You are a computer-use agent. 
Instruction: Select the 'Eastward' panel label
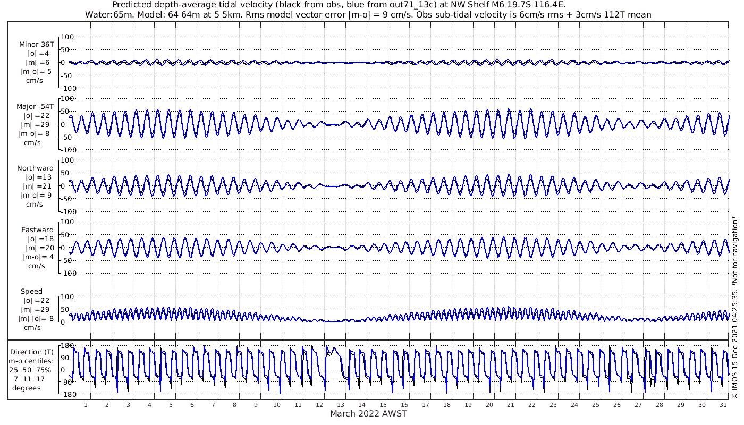[x=37, y=230]
